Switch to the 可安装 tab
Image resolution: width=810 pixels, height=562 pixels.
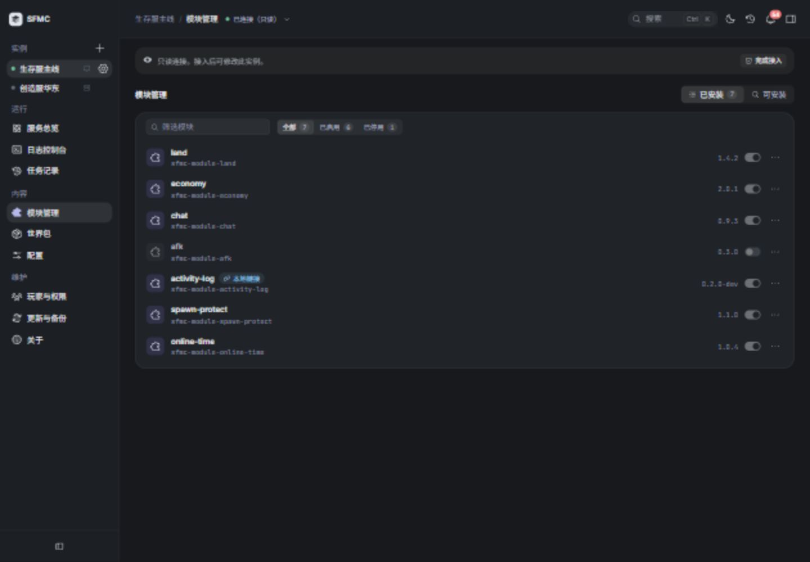769,94
